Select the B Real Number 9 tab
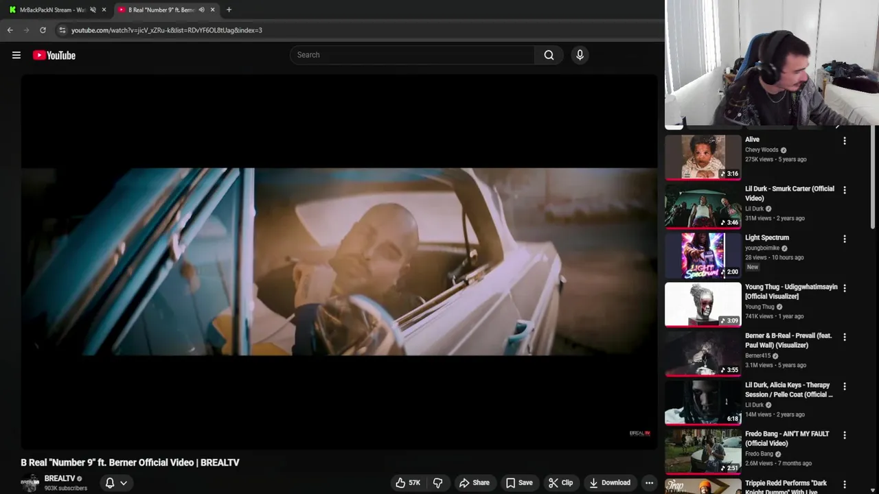 click(161, 10)
